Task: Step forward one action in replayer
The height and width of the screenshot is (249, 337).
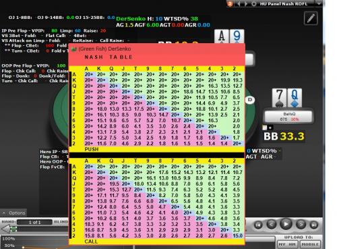Action: pos(301,224)
